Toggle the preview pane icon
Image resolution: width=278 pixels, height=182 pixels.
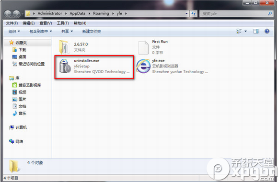(256, 31)
